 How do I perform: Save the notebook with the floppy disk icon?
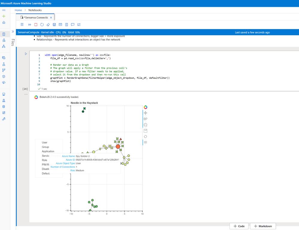coord(54,25)
